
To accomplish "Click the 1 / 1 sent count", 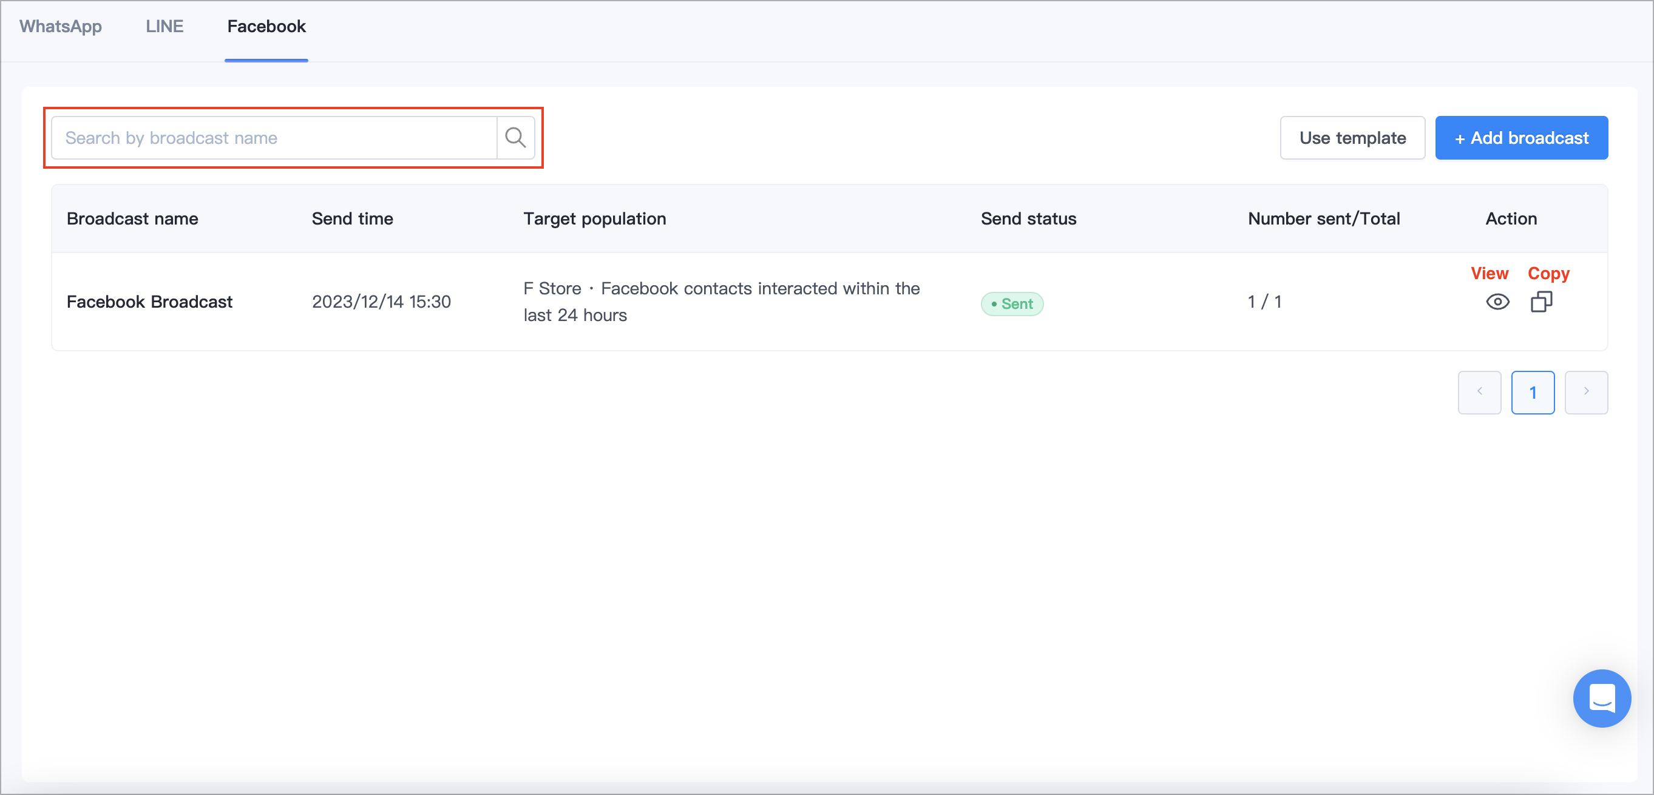I will tap(1264, 302).
